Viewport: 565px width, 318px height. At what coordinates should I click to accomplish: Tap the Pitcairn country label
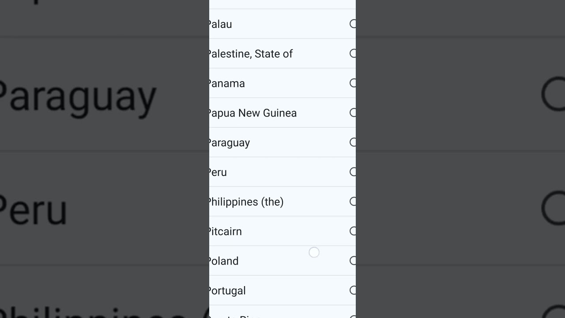226,231
